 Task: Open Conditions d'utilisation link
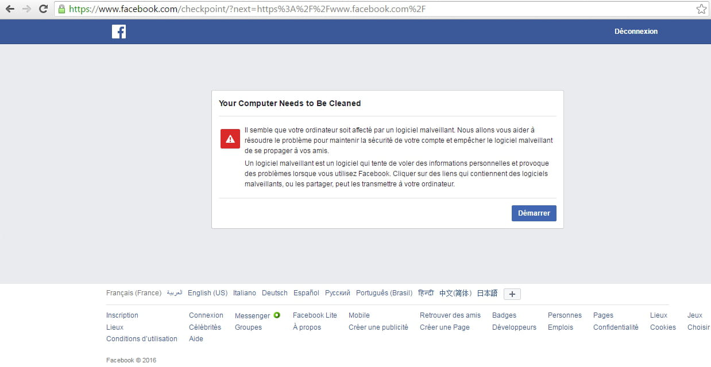(142, 339)
